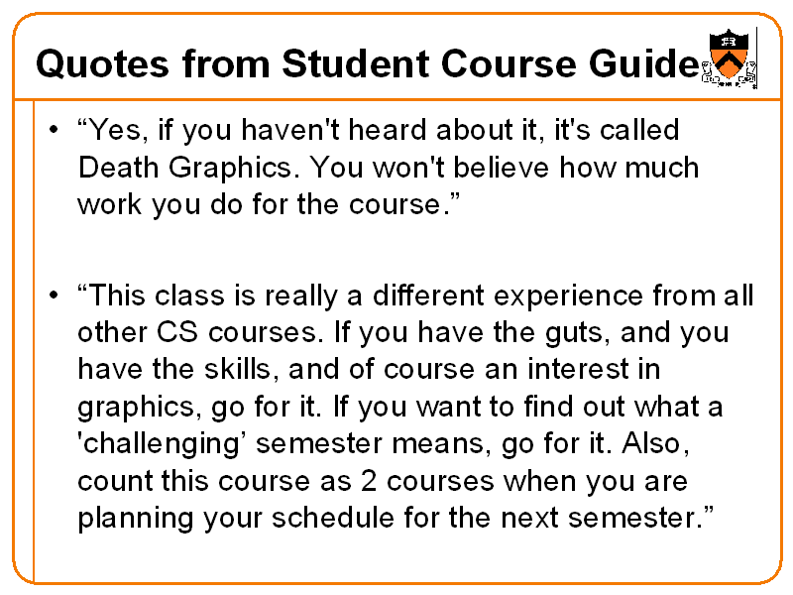
Task: Click the line starting "planning your schedule"
Action: (395, 519)
